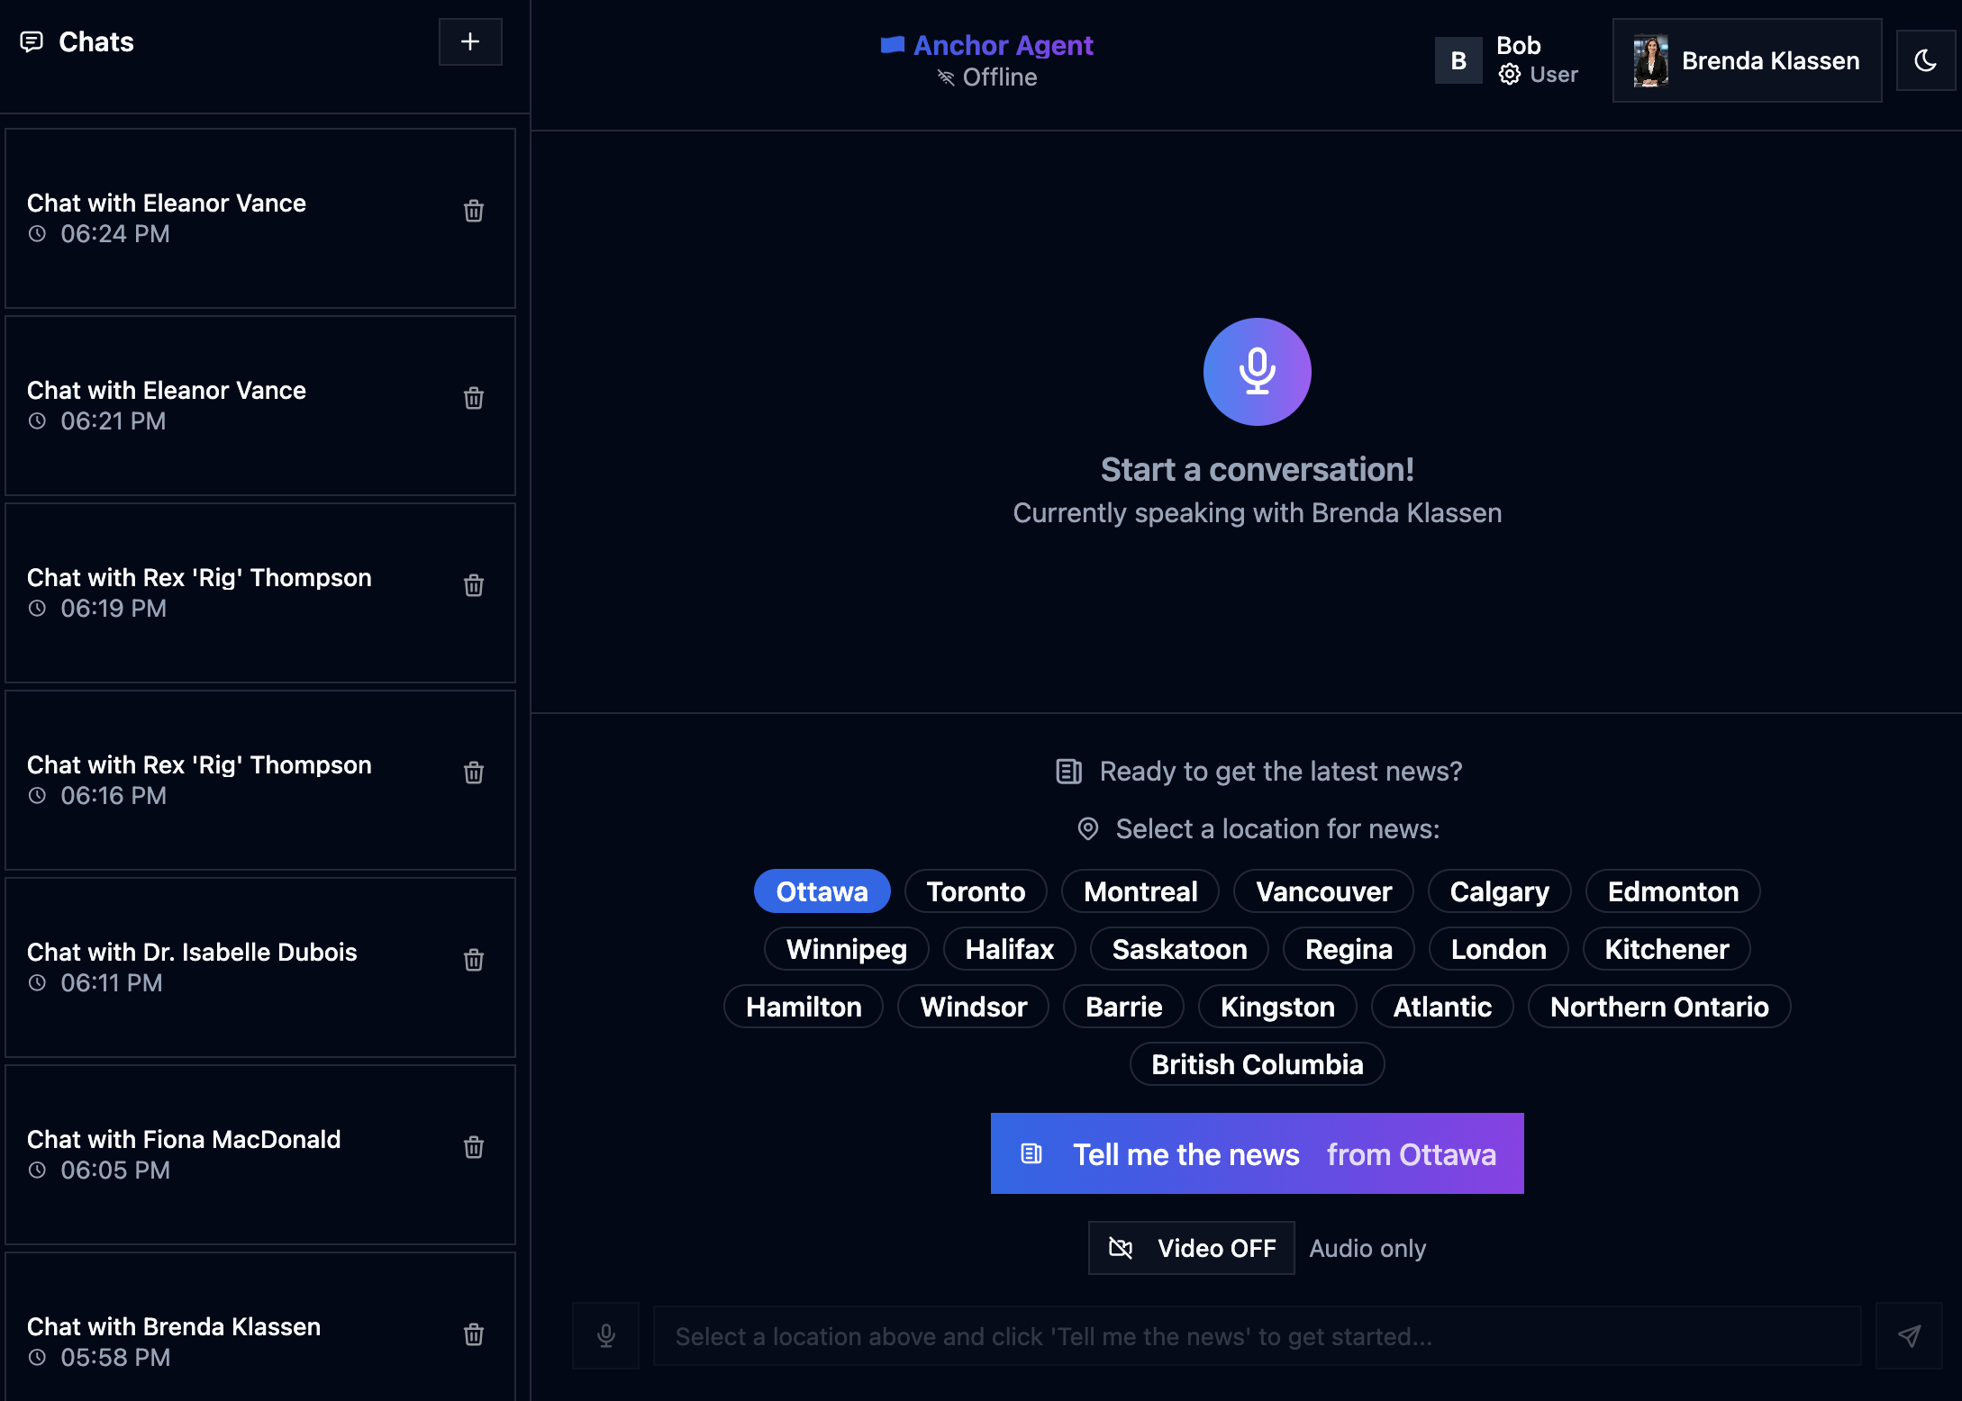The height and width of the screenshot is (1401, 1962).
Task: Toggle dark mode with the moon icon
Action: pos(1925,60)
